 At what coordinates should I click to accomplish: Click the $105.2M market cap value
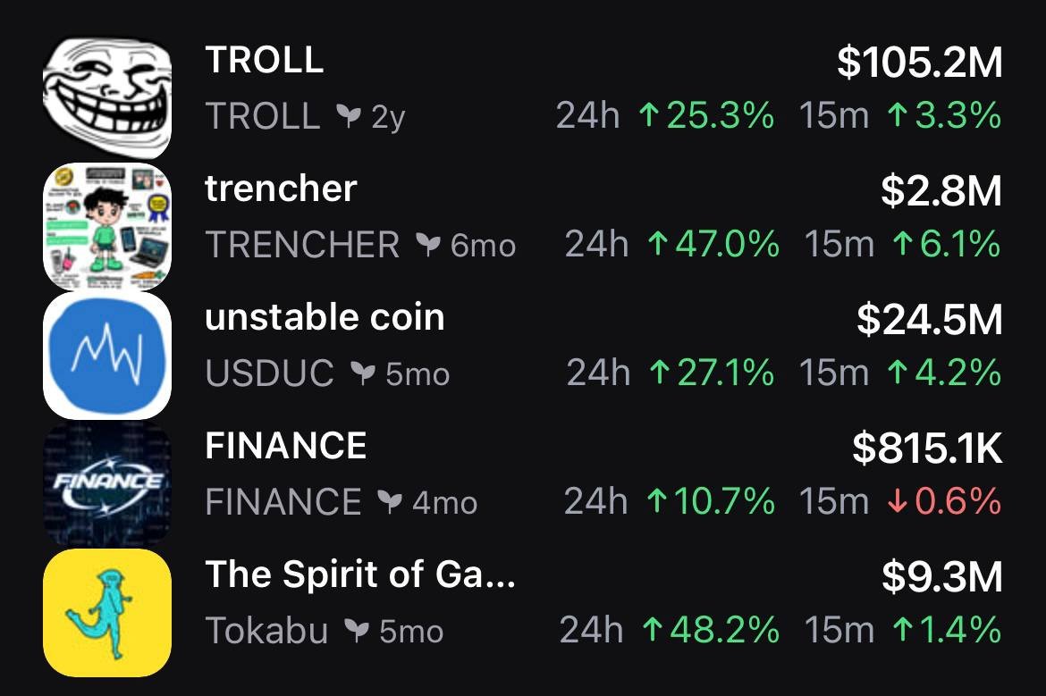919,62
